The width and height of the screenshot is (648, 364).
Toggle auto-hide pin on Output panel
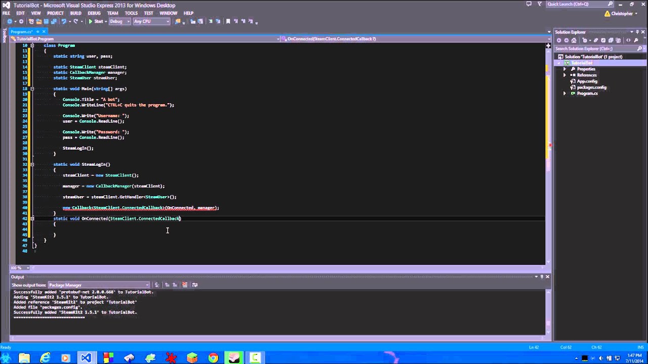pyautogui.click(x=542, y=277)
